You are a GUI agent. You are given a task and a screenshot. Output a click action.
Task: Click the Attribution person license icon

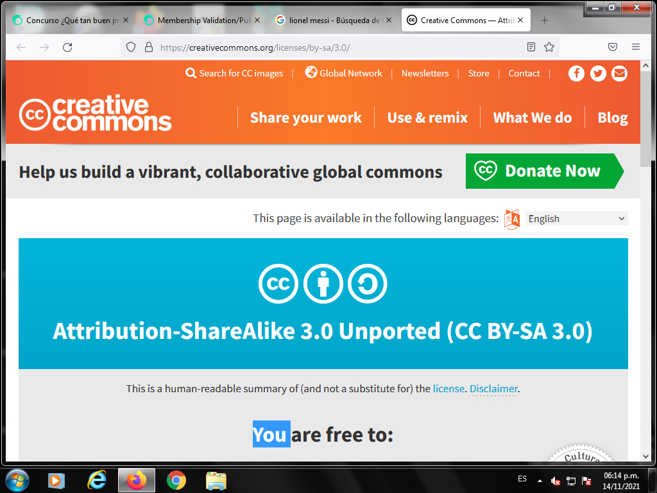[323, 284]
